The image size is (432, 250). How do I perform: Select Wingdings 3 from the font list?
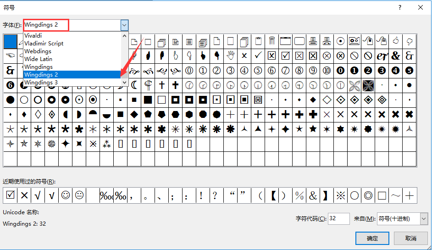pos(72,82)
